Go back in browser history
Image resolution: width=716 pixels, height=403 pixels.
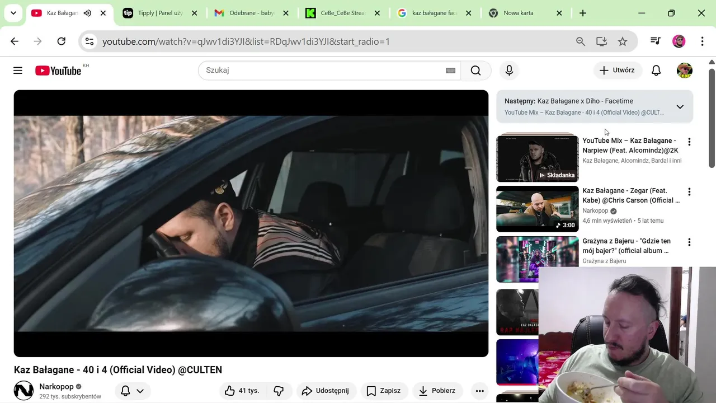[15, 41]
